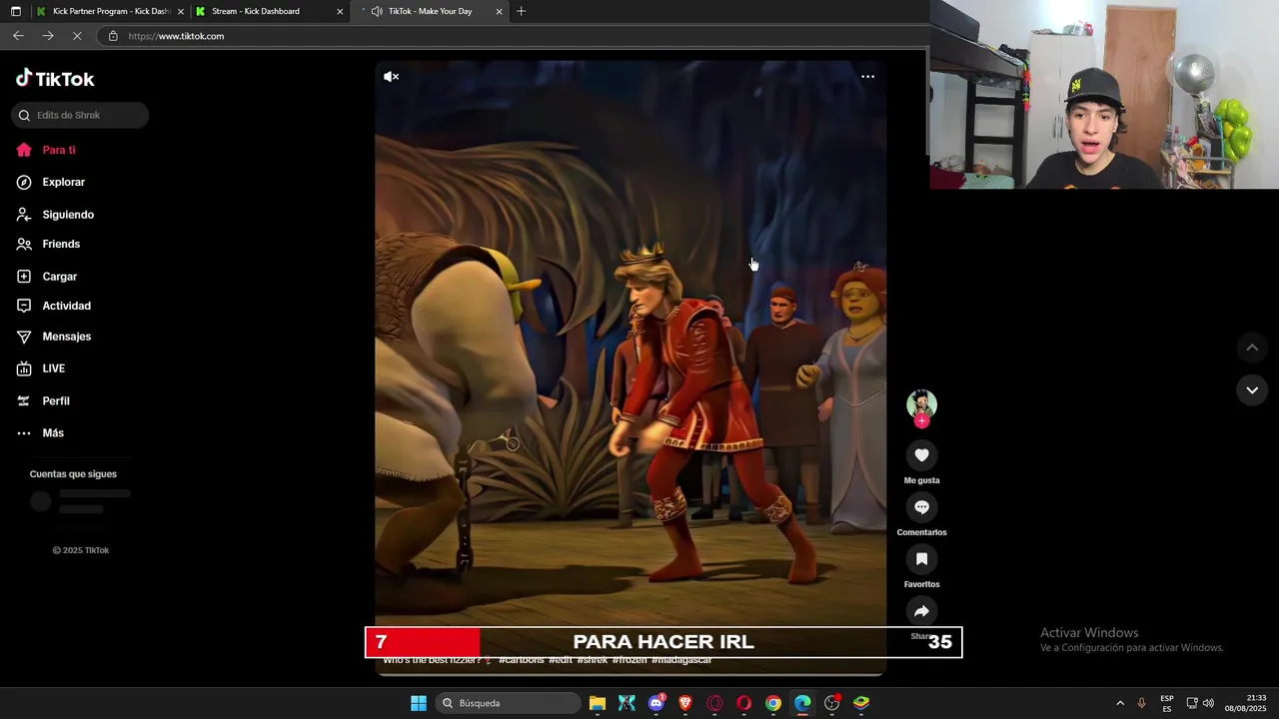Open Friends page
This screenshot has width=1279, height=719.
(x=61, y=244)
